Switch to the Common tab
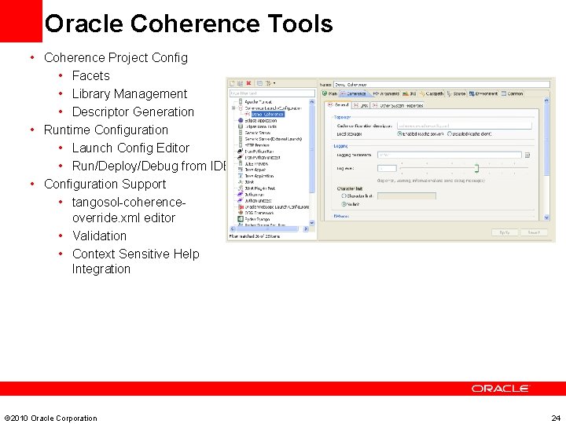566x424 pixels. [x=513, y=93]
